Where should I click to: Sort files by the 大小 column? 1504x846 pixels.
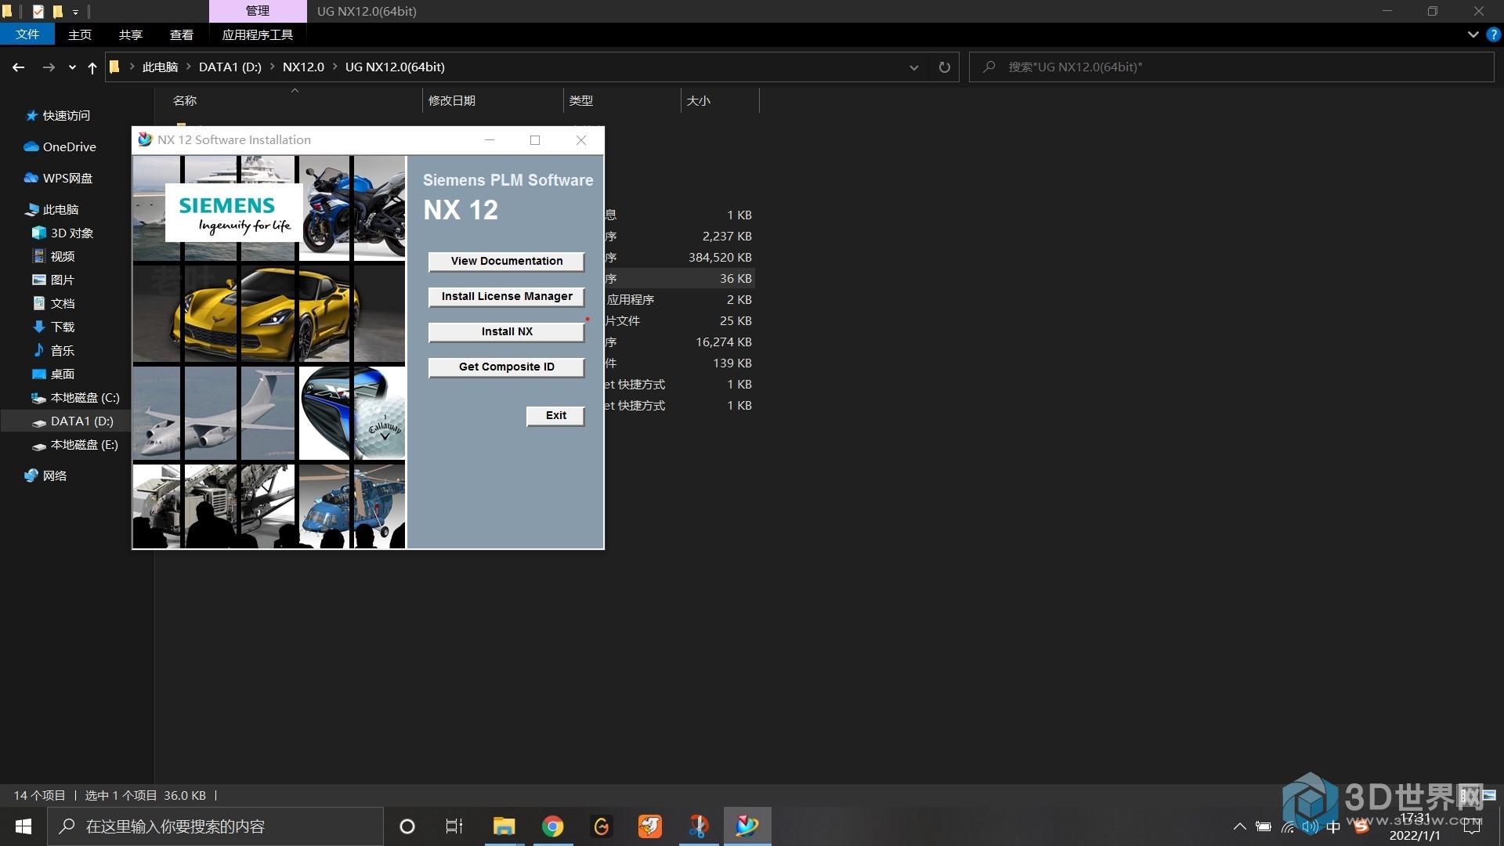coord(699,100)
